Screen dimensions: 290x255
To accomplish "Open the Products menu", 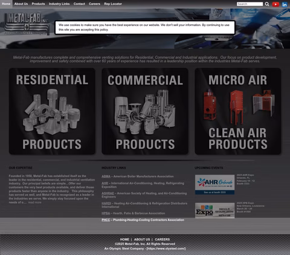I will tap(38, 4).
